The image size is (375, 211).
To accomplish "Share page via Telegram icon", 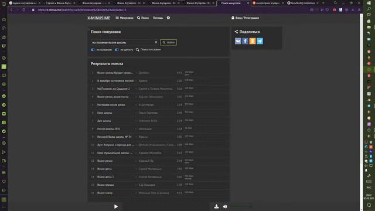I will click(x=260, y=41).
